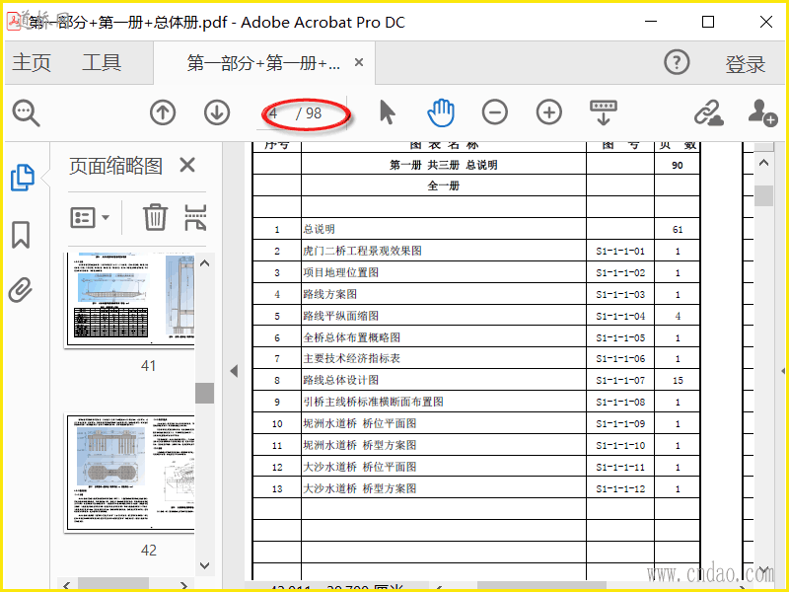Zoom in with the plus icon
Image resolution: width=789 pixels, height=592 pixels.
point(549,112)
